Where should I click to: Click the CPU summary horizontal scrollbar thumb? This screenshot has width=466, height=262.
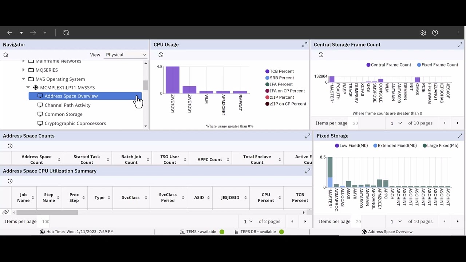tap(47, 213)
